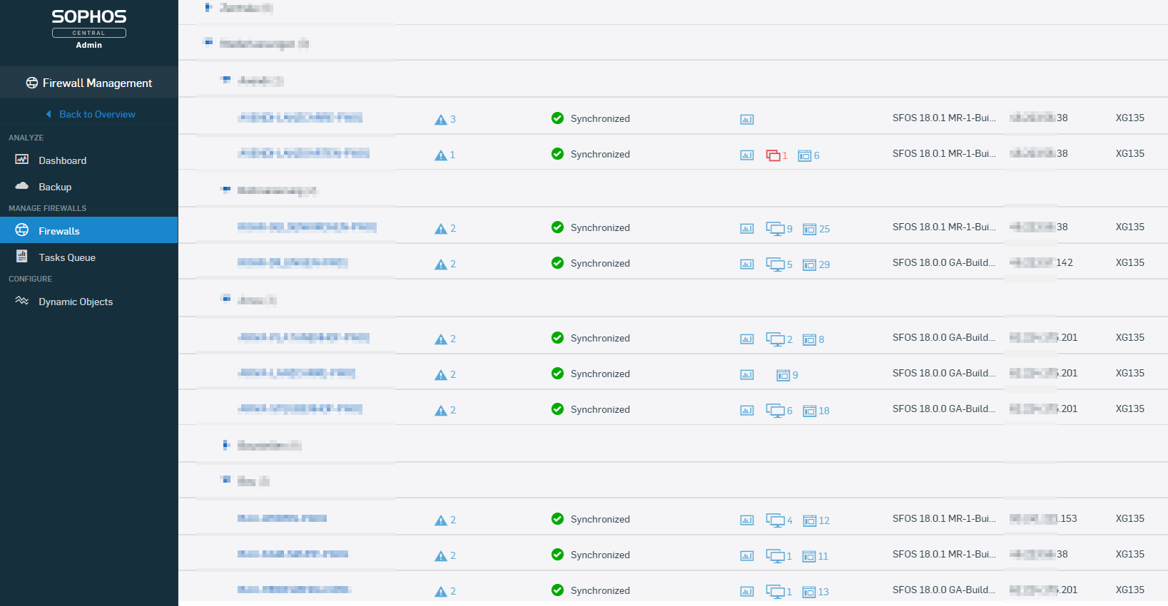The width and height of the screenshot is (1168, 606).
Task: Click the Firewalls globe icon in sidebar
Action: point(22,230)
